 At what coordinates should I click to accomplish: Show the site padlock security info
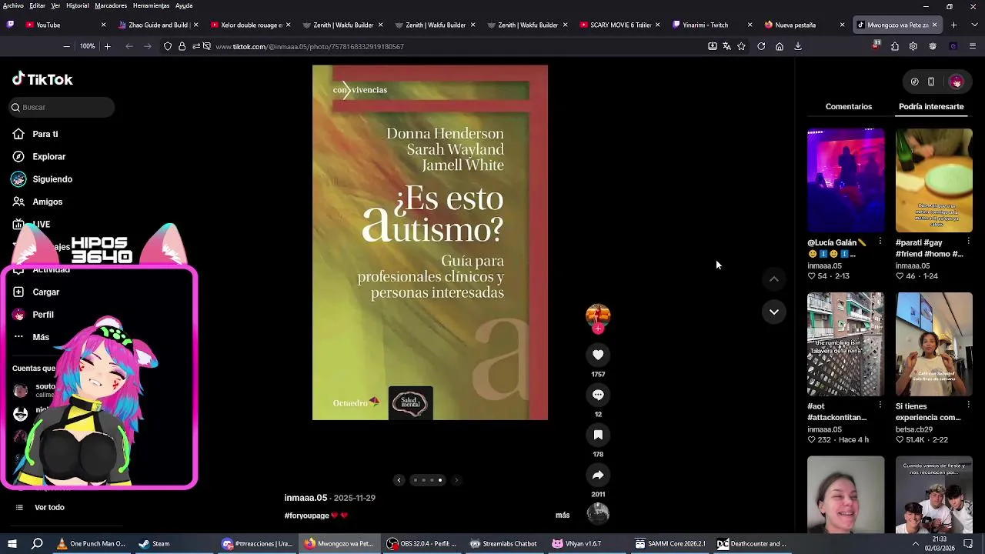tap(182, 46)
